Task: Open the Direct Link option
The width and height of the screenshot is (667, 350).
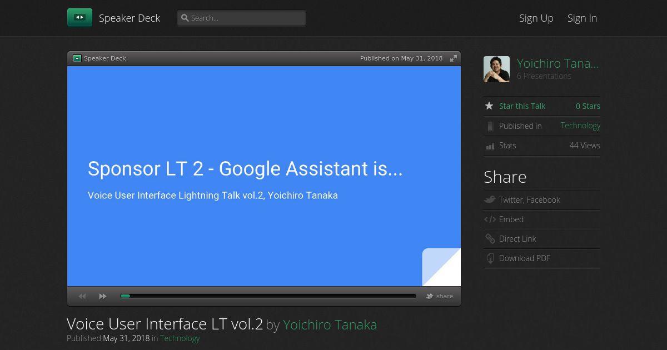Action: tap(517, 239)
